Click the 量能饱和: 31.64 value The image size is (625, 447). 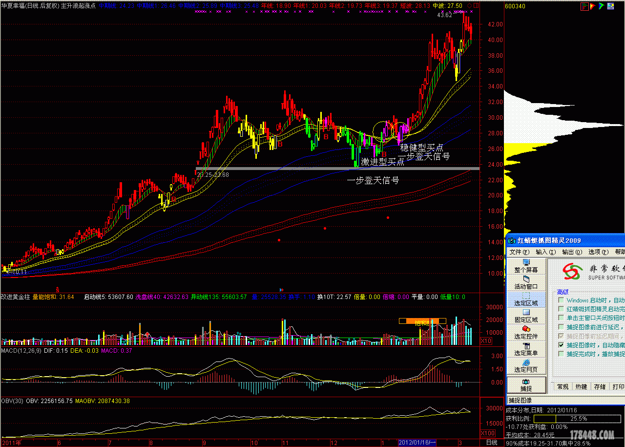coord(54,297)
